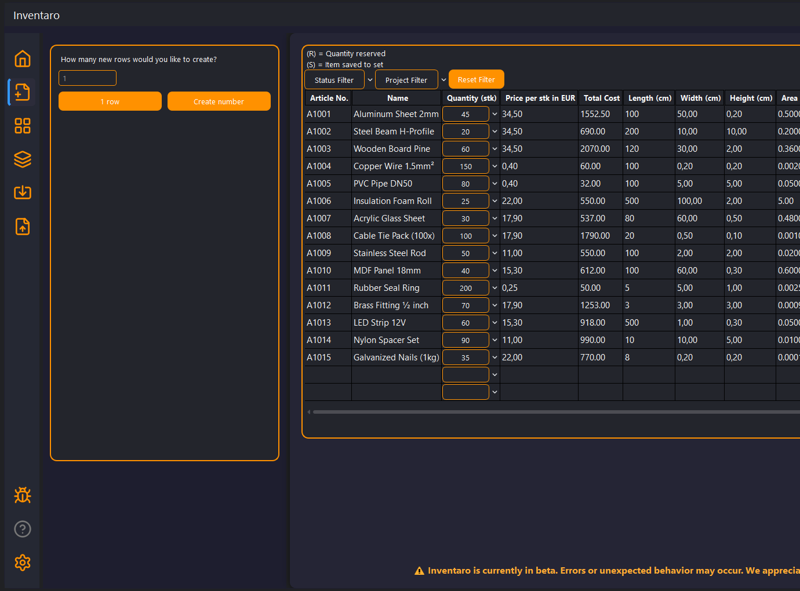800x591 pixels.
Task: Expand quantity dropdown arrow for PVC Pipe DN50
Action: [x=494, y=184]
